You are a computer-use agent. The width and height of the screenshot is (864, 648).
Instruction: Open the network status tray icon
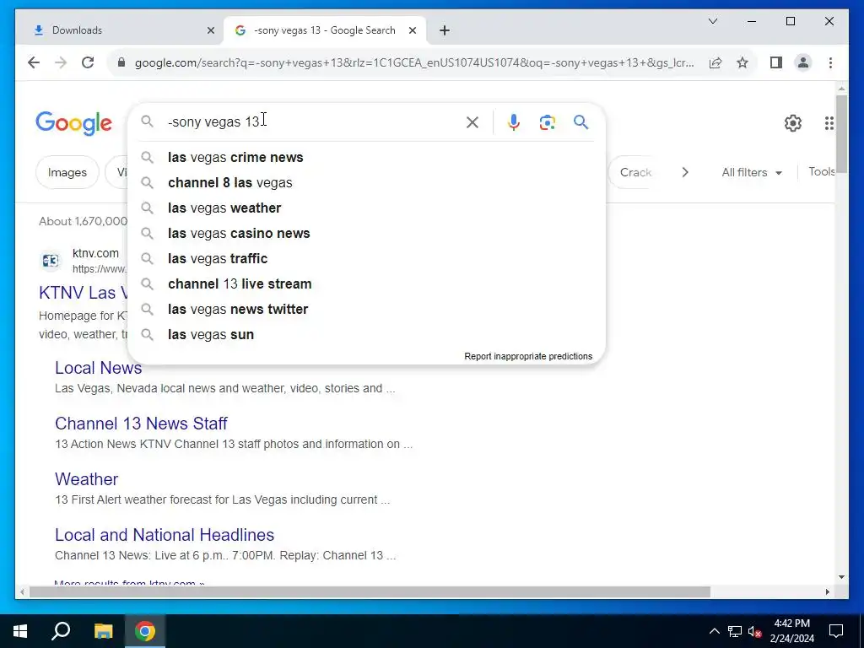coord(735,631)
